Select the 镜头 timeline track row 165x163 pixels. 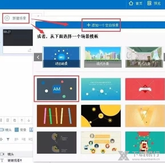pyautogui.click(x=16, y=154)
